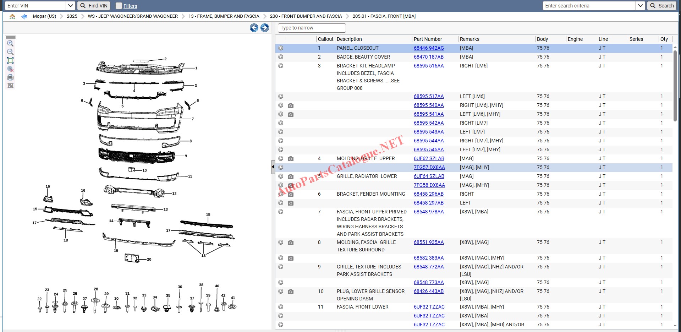Select the 205.01 - FASCIA, FRONT [MBA] breadcrumb
The image size is (681, 332).
[x=384, y=16]
